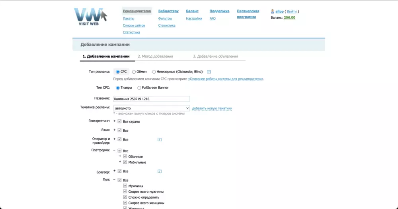The width and height of the screenshot is (398, 209).
Task: Toggle the Все страны geotargeting checkbox
Action: click(x=119, y=121)
